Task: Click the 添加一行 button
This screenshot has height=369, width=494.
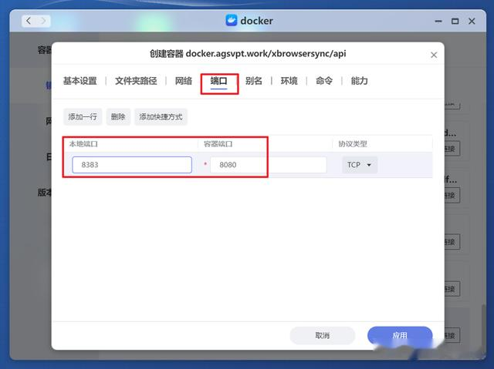Action: [x=83, y=117]
